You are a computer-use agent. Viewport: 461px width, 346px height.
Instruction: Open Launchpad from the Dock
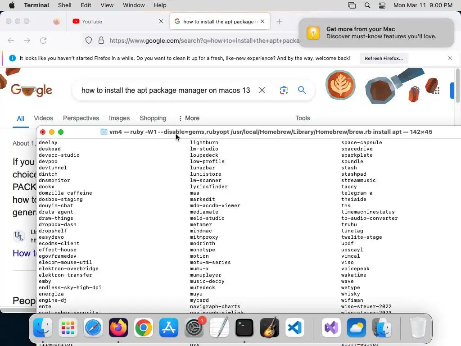68,328
